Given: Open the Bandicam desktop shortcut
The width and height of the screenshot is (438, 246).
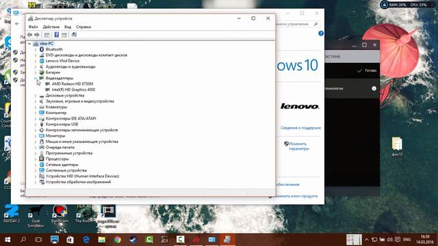Looking at the screenshot, I should point(60,214).
